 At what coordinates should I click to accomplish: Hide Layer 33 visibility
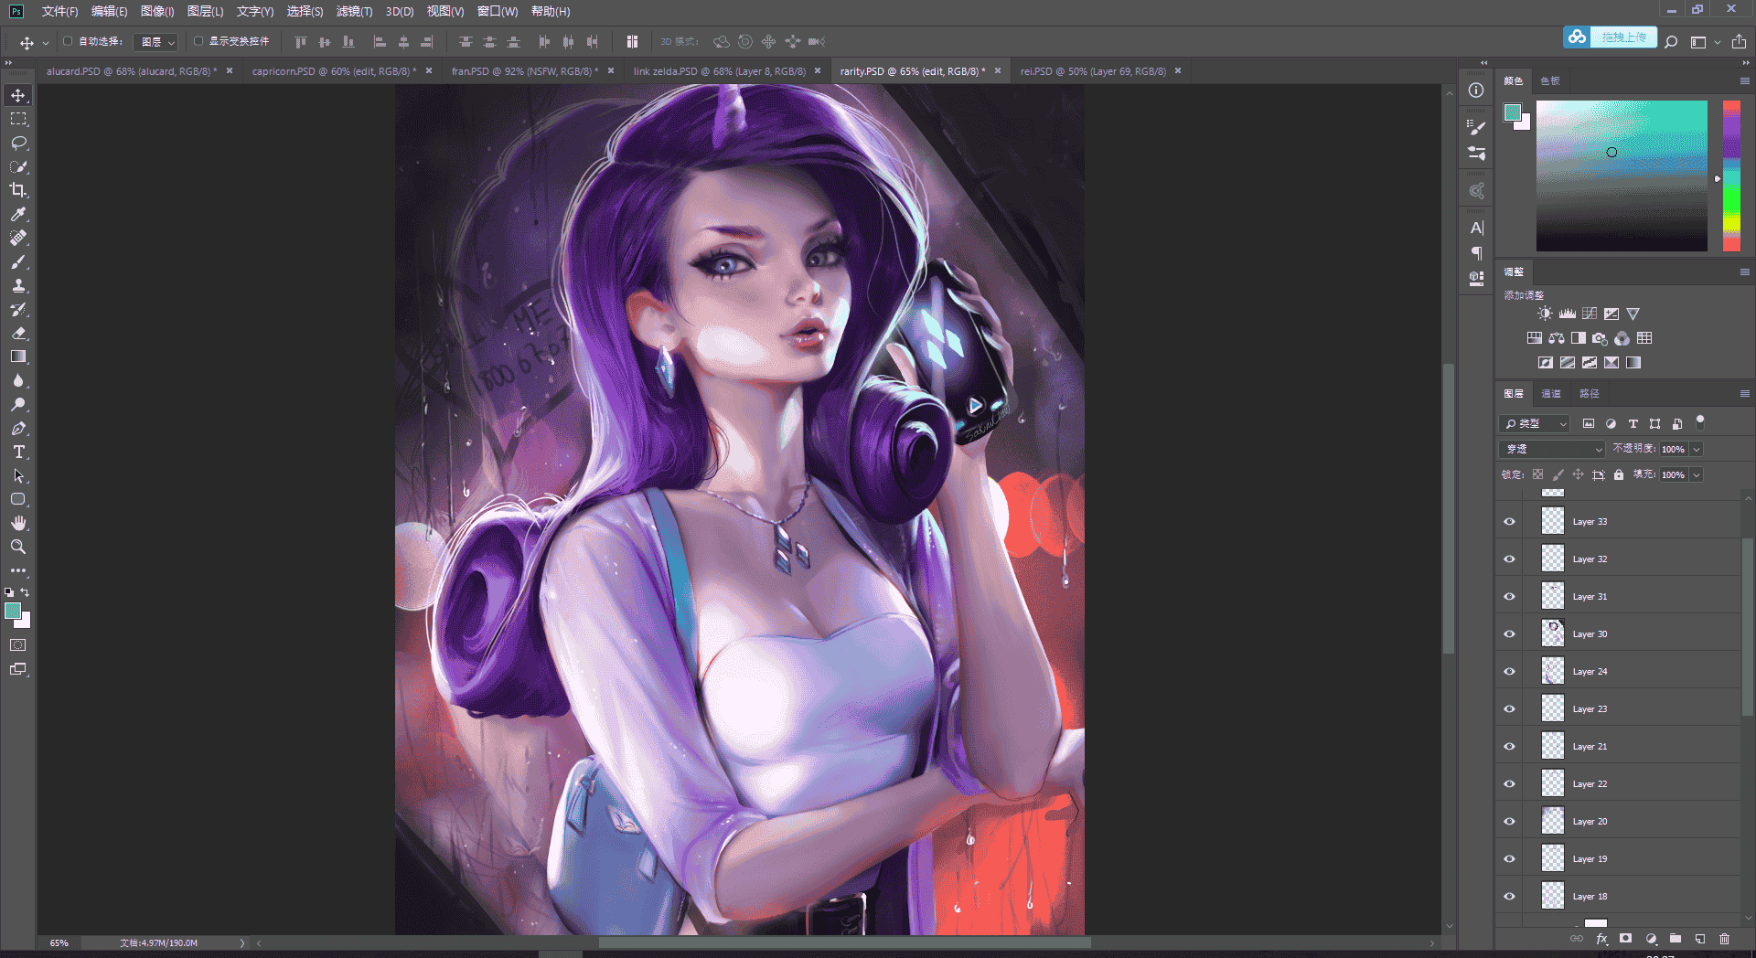coord(1509,522)
